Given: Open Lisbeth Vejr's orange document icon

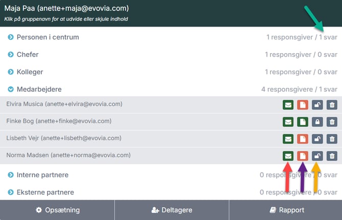Looking at the screenshot, I should [x=303, y=139].
